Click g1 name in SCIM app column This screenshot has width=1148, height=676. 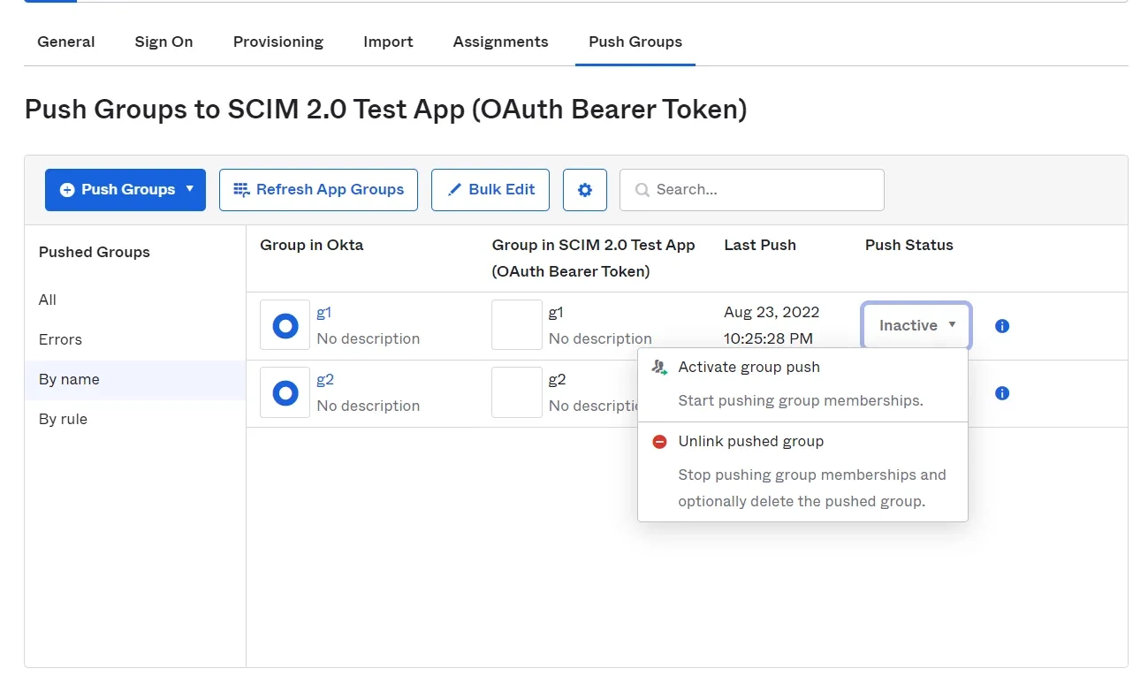[x=556, y=313]
